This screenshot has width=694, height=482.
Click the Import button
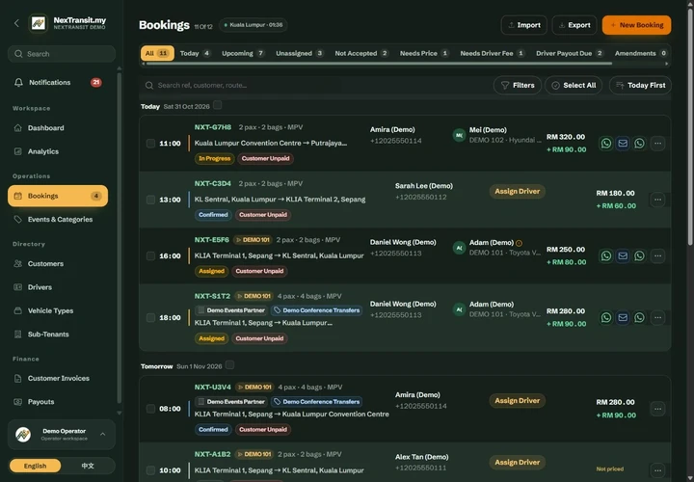(x=524, y=25)
